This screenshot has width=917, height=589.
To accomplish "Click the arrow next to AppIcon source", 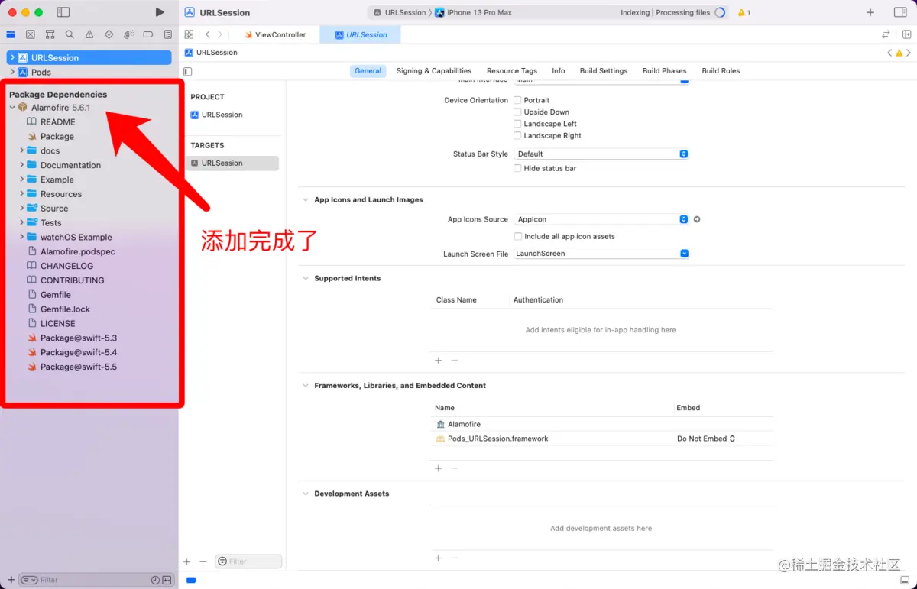I will (x=696, y=219).
